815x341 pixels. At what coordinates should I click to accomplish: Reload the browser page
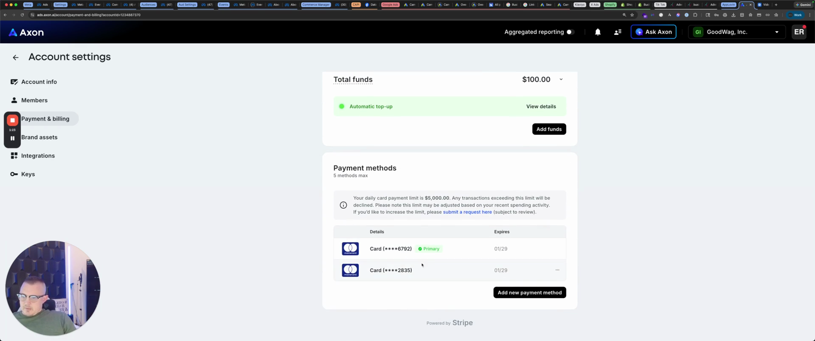click(22, 15)
